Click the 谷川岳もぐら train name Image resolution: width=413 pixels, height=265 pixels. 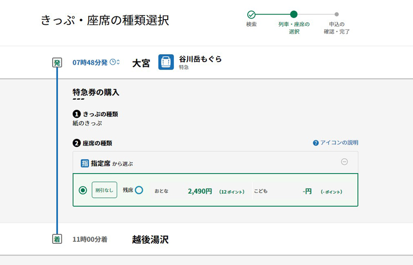(200, 59)
